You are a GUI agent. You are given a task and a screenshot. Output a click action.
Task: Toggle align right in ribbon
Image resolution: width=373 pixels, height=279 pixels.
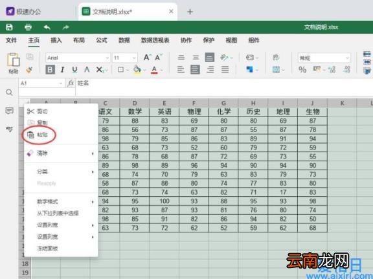pos(210,70)
